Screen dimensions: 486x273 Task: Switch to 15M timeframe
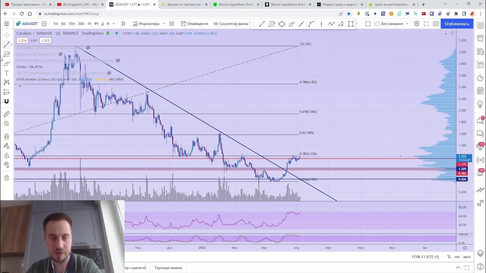point(71,24)
